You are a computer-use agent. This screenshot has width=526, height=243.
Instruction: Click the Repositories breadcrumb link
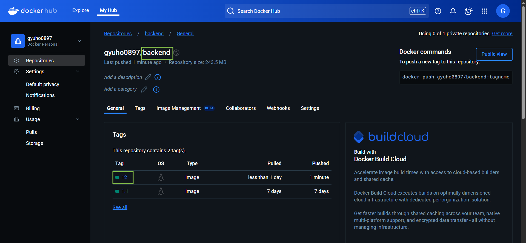click(118, 34)
